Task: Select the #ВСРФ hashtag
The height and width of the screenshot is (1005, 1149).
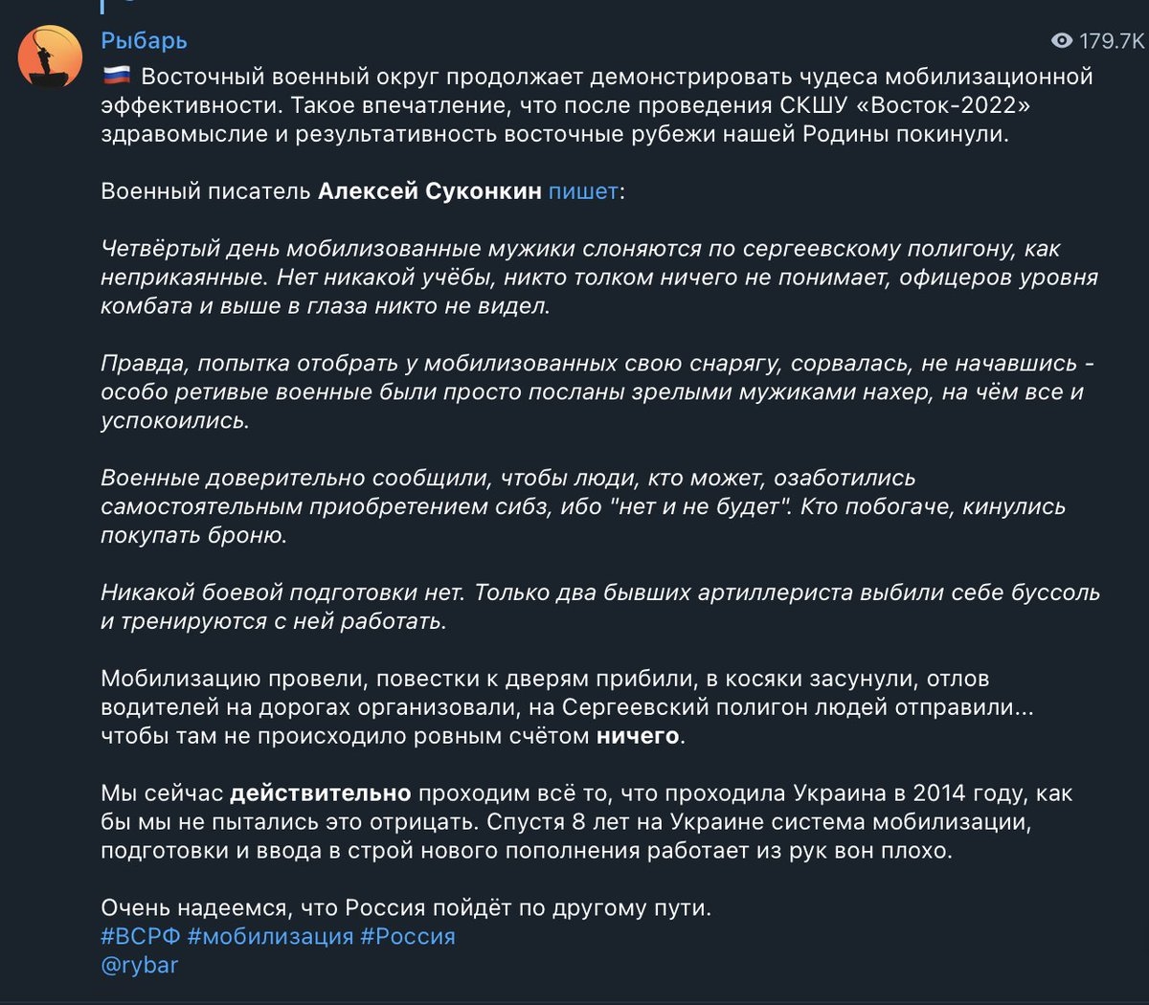Action: 141,936
